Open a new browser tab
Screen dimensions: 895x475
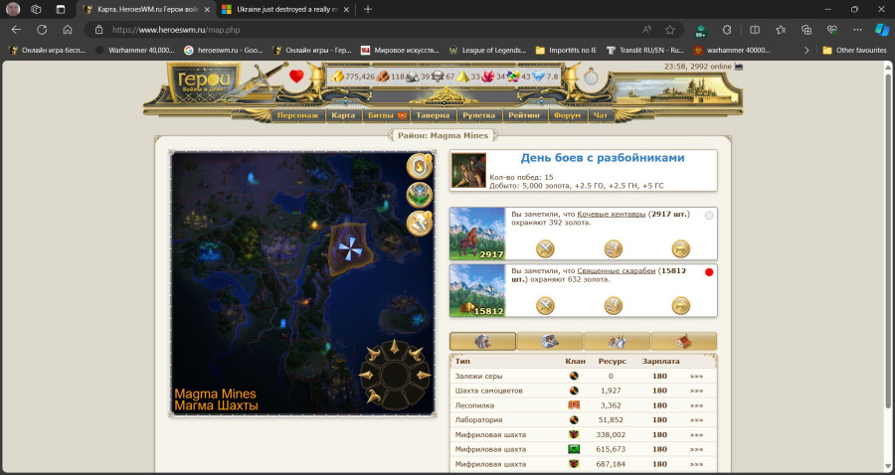point(368,10)
